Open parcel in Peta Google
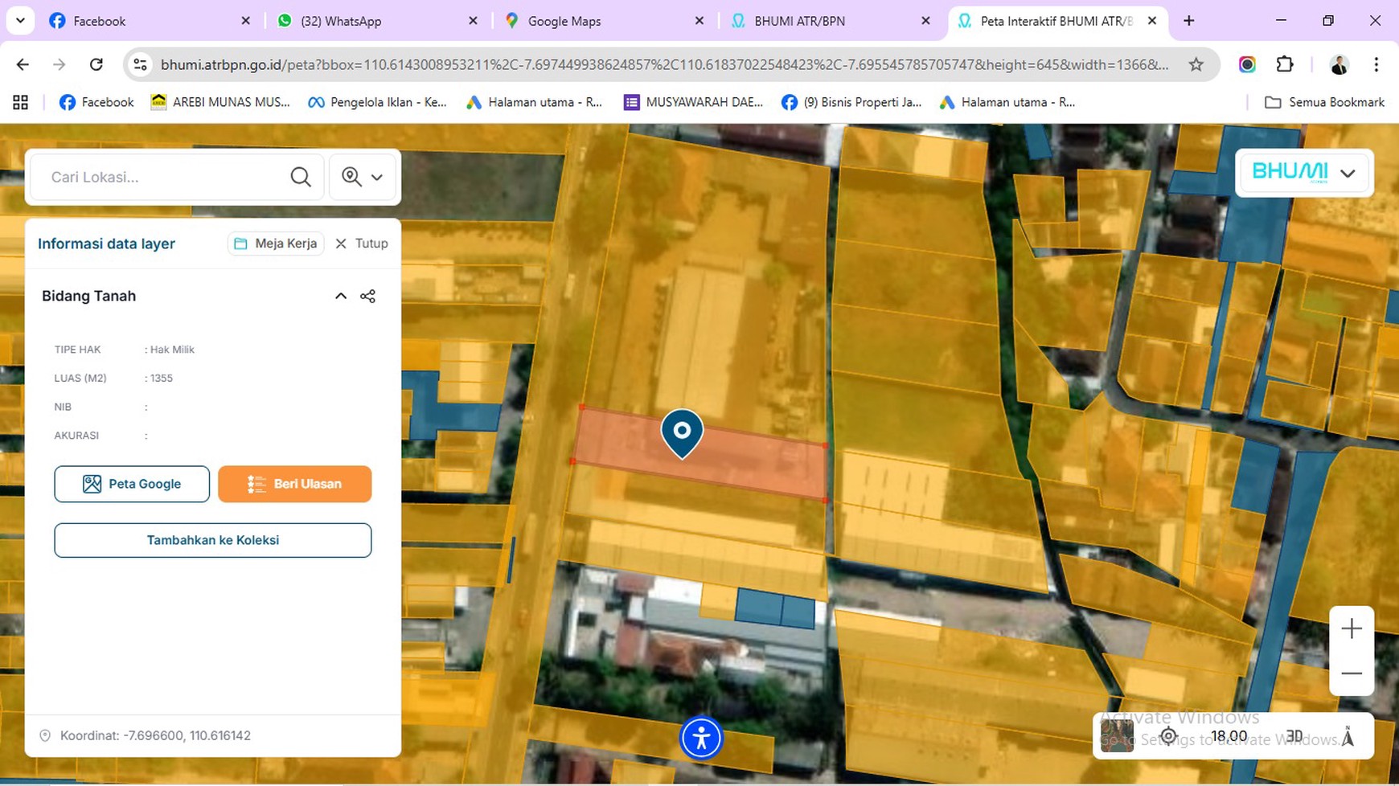The width and height of the screenshot is (1399, 786). [132, 484]
